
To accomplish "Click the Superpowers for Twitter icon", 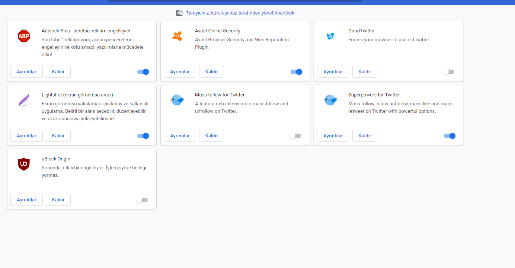I will click(x=330, y=100).
